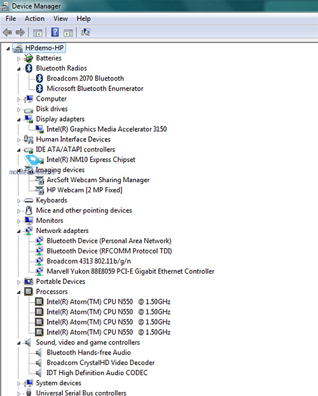Click the Show/Hide Console Tree icon

(x=38, y=32)
